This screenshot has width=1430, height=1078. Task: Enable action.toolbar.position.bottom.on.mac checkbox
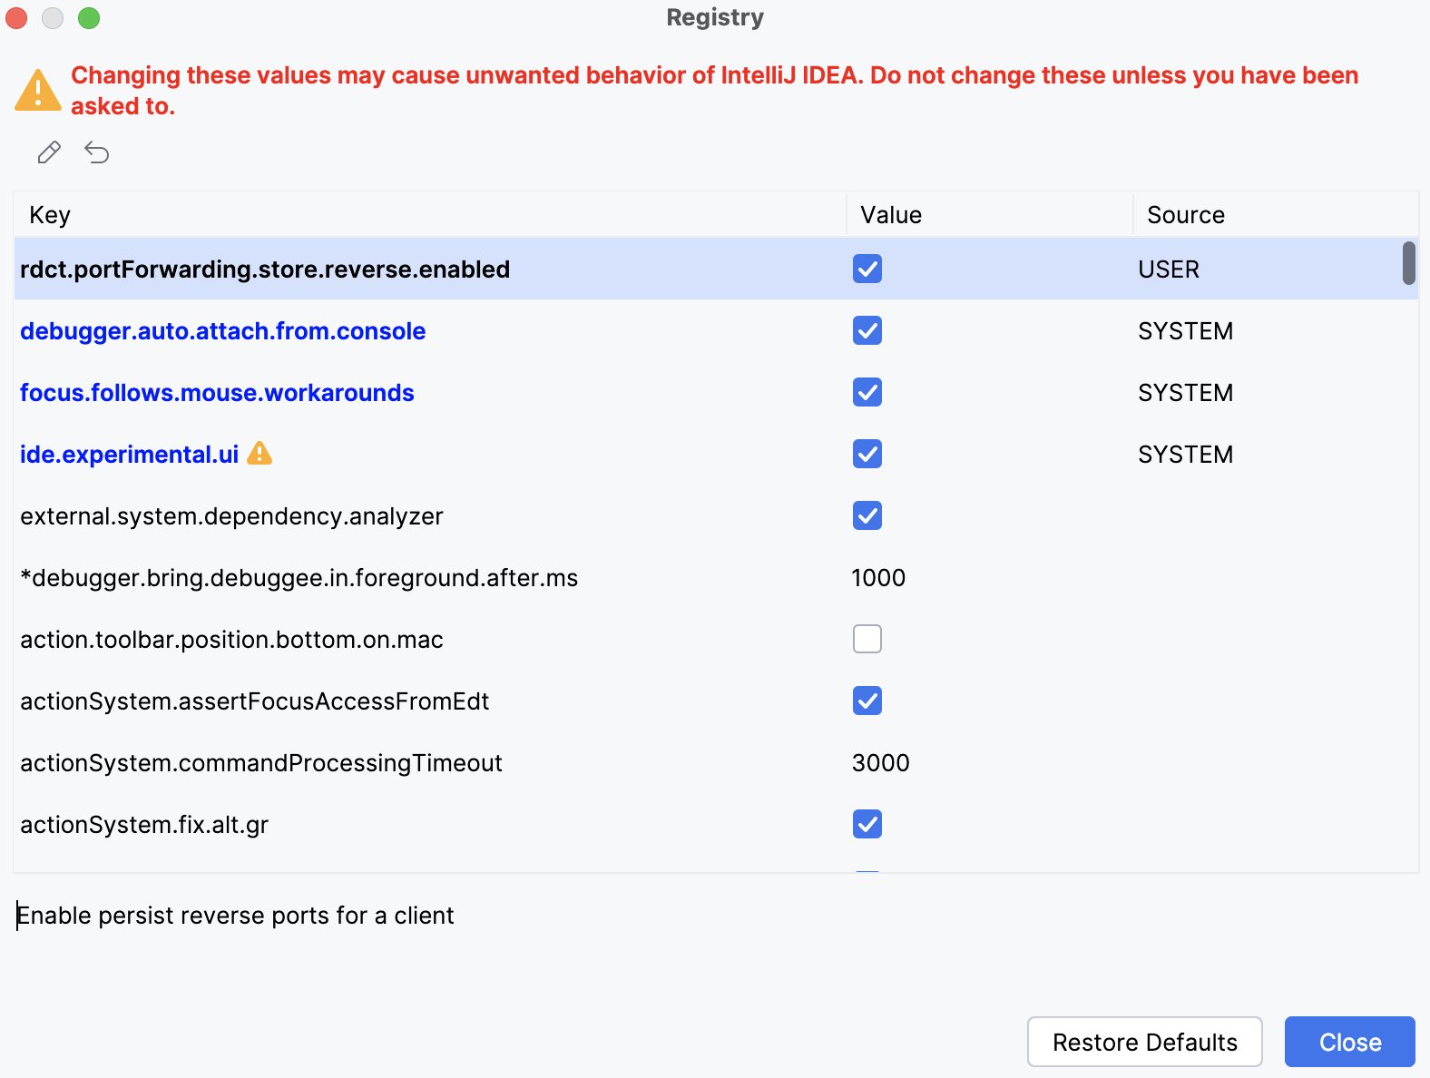pos(867,640)
